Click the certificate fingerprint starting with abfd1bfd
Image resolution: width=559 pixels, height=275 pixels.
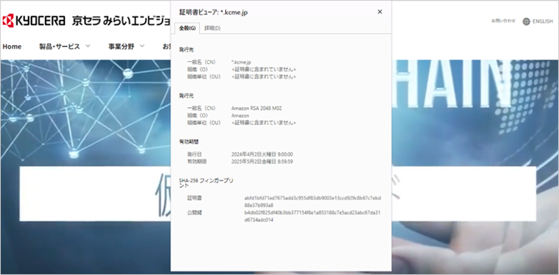coord(312,201)
